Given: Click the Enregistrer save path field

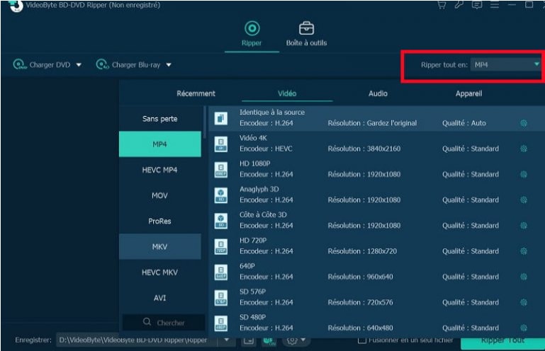Looking at the screenshot, I should [137, 340].
